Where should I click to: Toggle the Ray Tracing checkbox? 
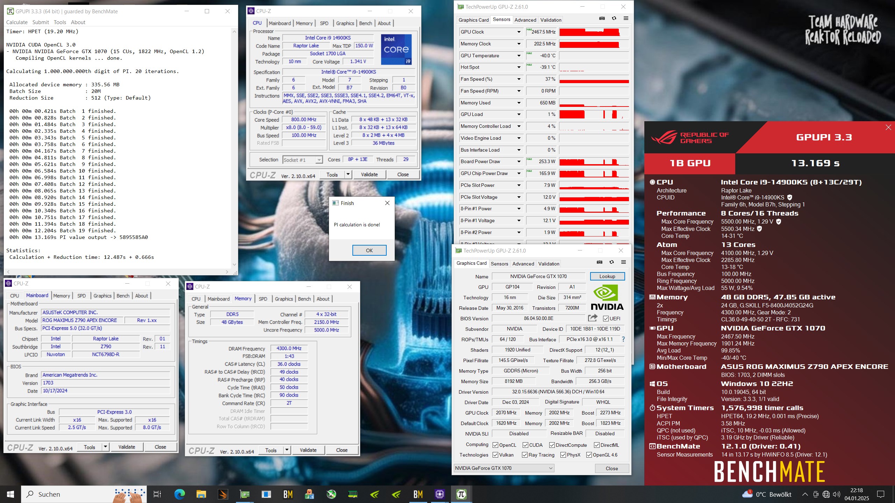pyautogui.click(x=525, y=455)
